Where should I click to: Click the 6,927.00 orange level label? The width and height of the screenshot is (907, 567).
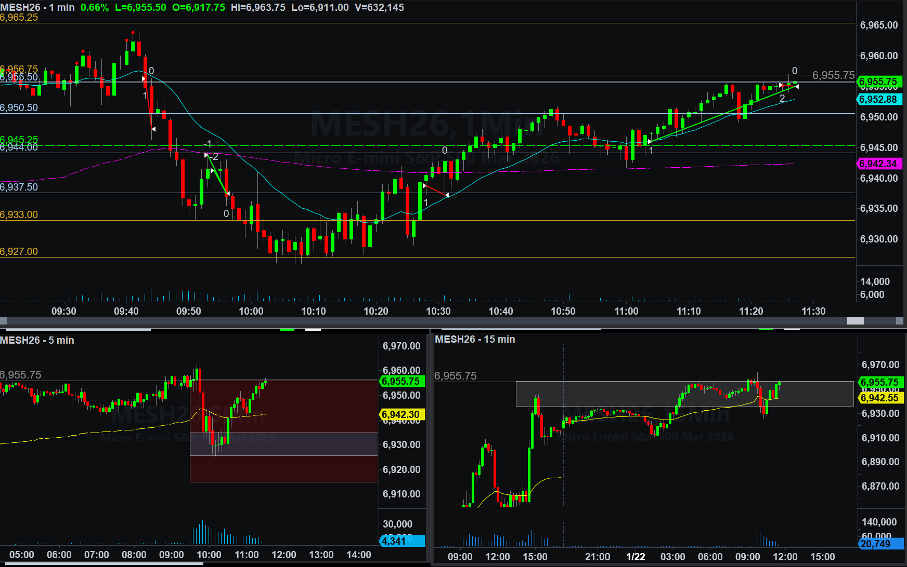[x=19, y=251]
